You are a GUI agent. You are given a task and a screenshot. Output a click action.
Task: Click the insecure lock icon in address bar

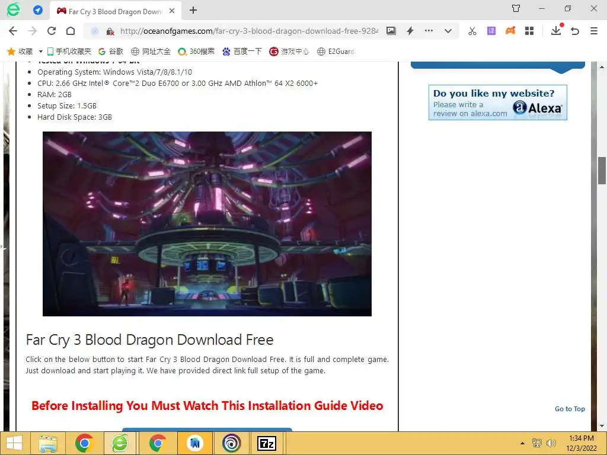click(x=110, y=31)
